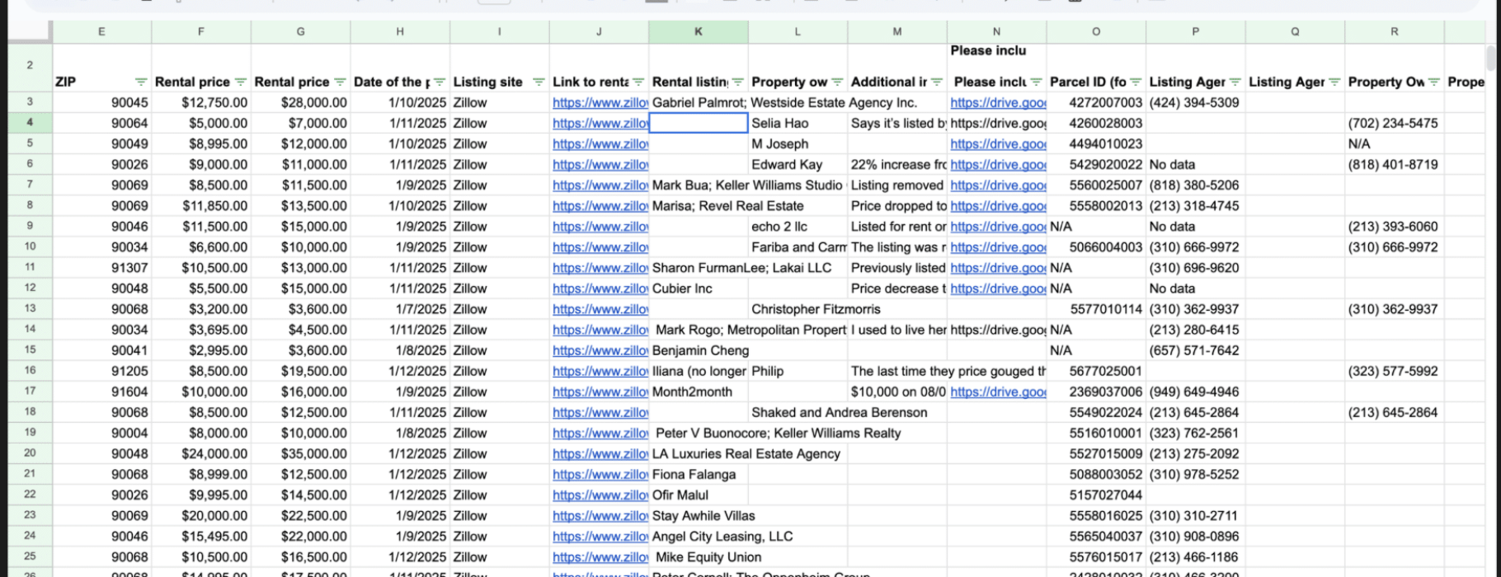Open the Zillow link in the 90064 row
The height and width of the screenshot is (577, 1501).
tap(600, 124)
